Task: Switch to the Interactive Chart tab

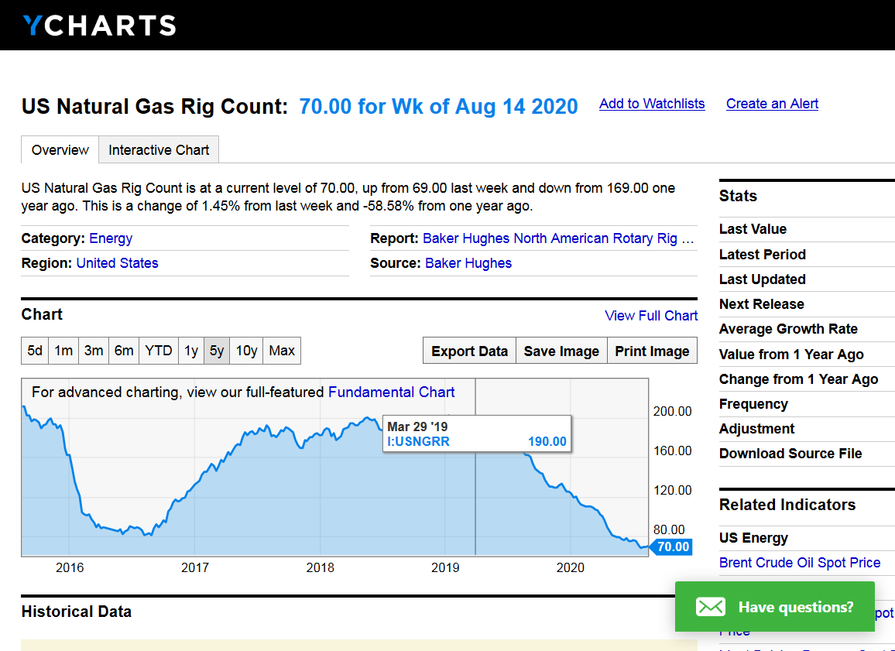Action: point(159,149)
